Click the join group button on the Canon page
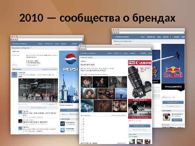 140,126
